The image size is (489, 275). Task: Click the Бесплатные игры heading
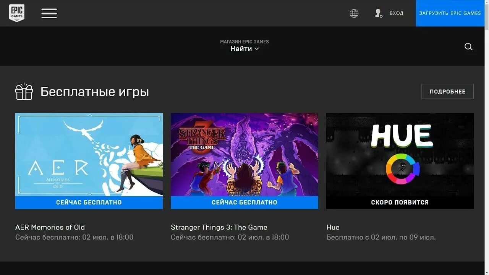pos(95,92)
